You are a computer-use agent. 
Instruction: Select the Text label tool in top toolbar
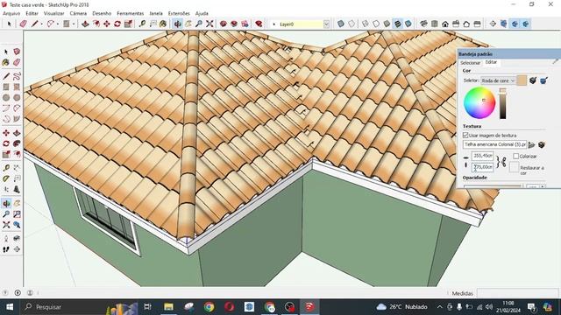point(153,24)
